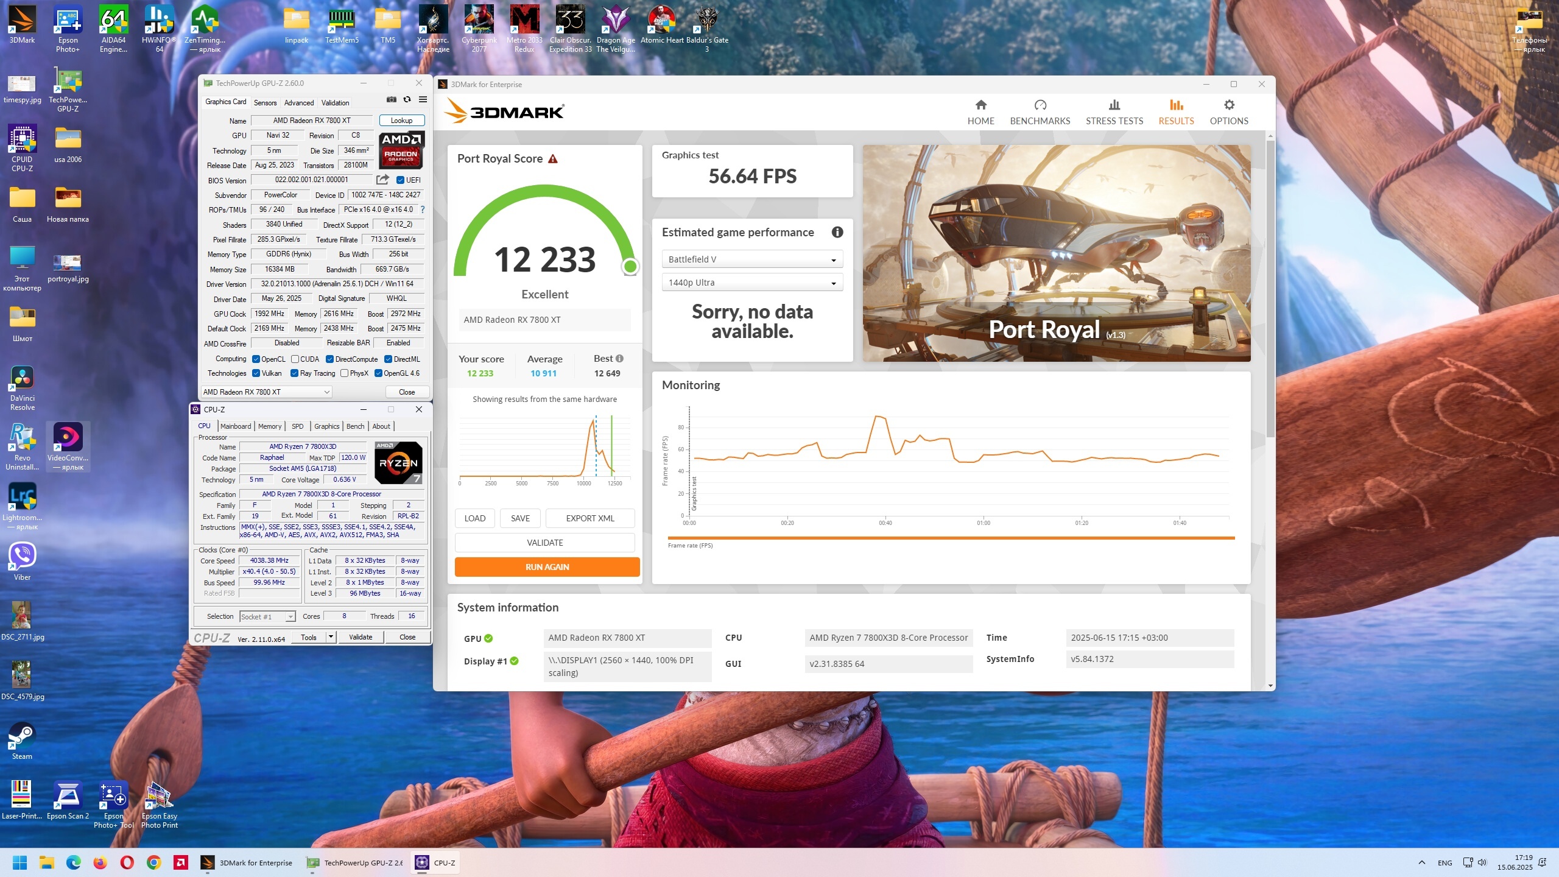Click the CPU-Z Validate button
Viewport: 1559px width, 877px height.
pyautogui.click(x=361, y=637)
